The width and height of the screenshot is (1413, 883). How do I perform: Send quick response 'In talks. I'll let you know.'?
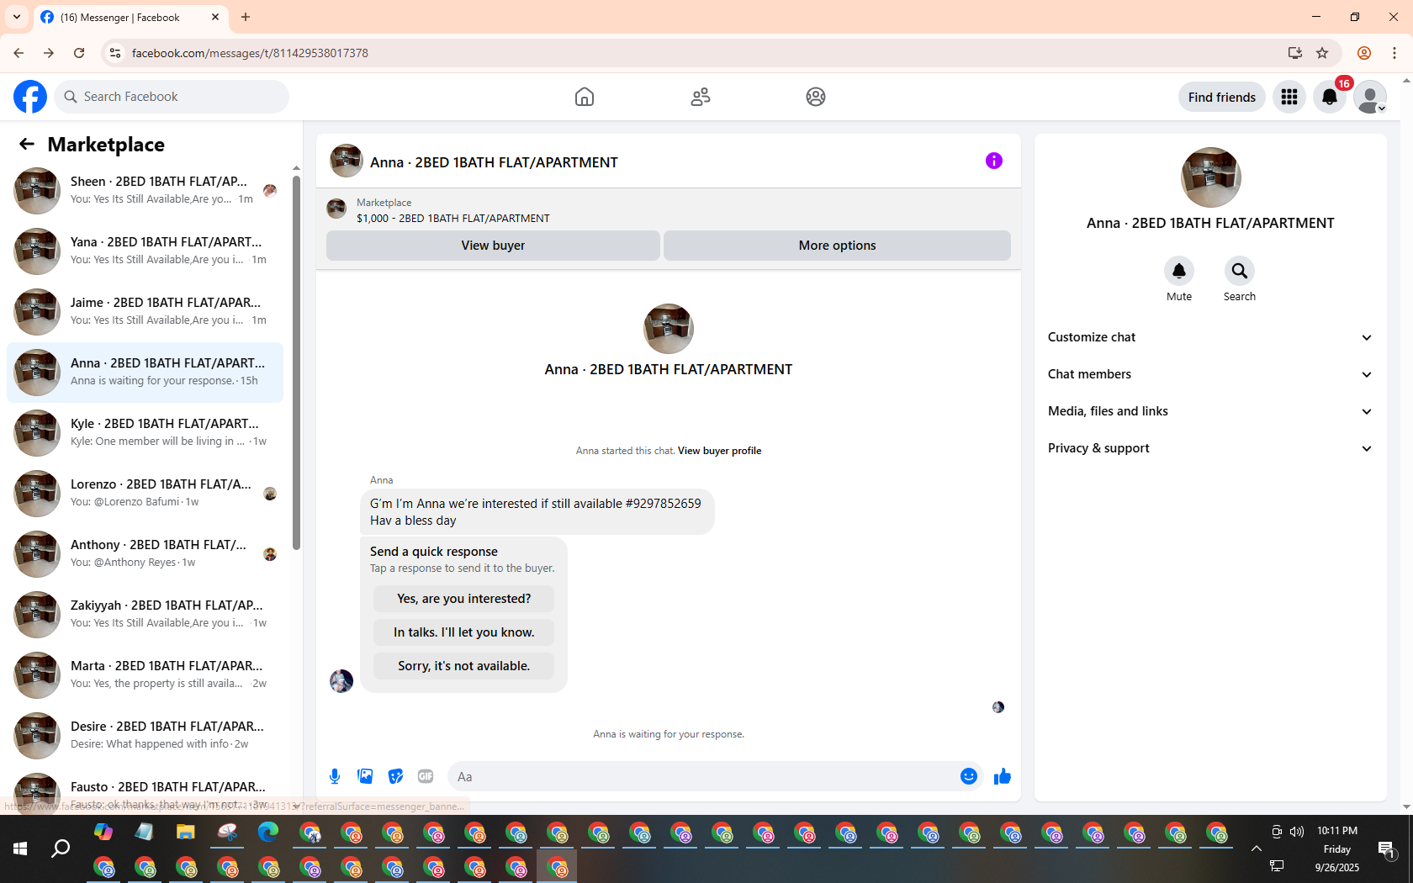pyautogui.click(x=463, y=632)
